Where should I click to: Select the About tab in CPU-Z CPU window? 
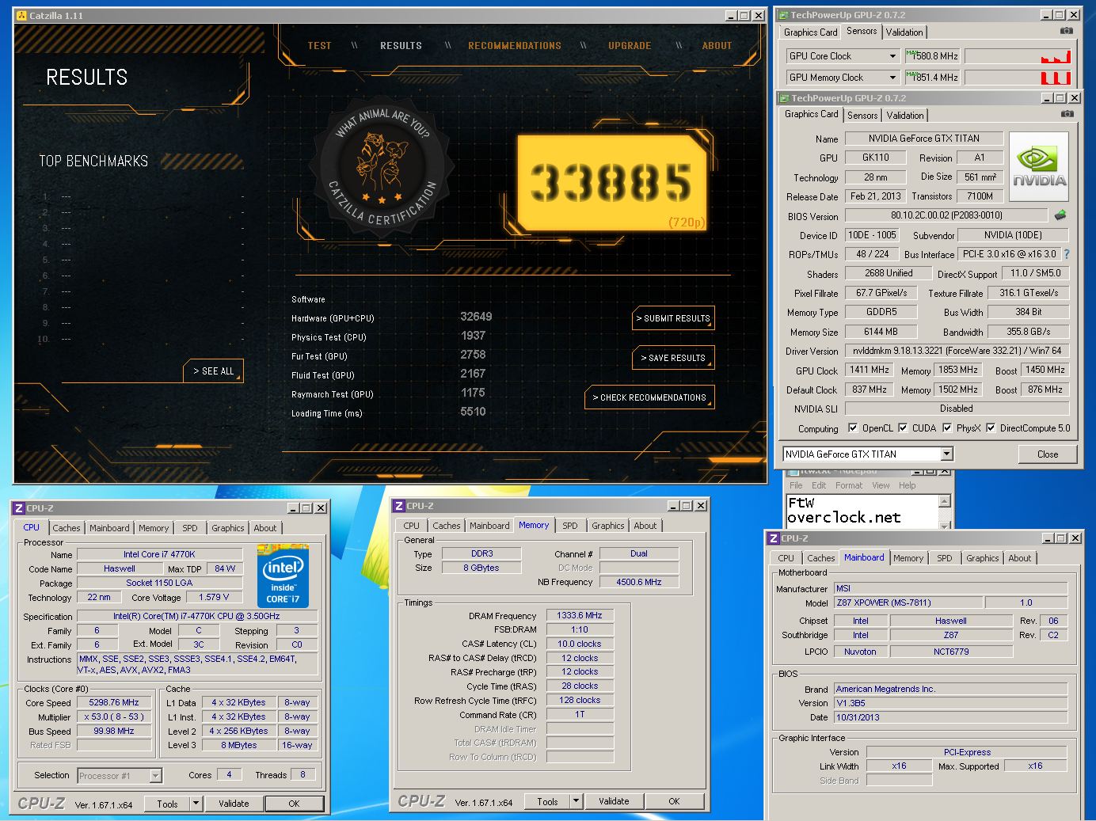click(265, 528)
